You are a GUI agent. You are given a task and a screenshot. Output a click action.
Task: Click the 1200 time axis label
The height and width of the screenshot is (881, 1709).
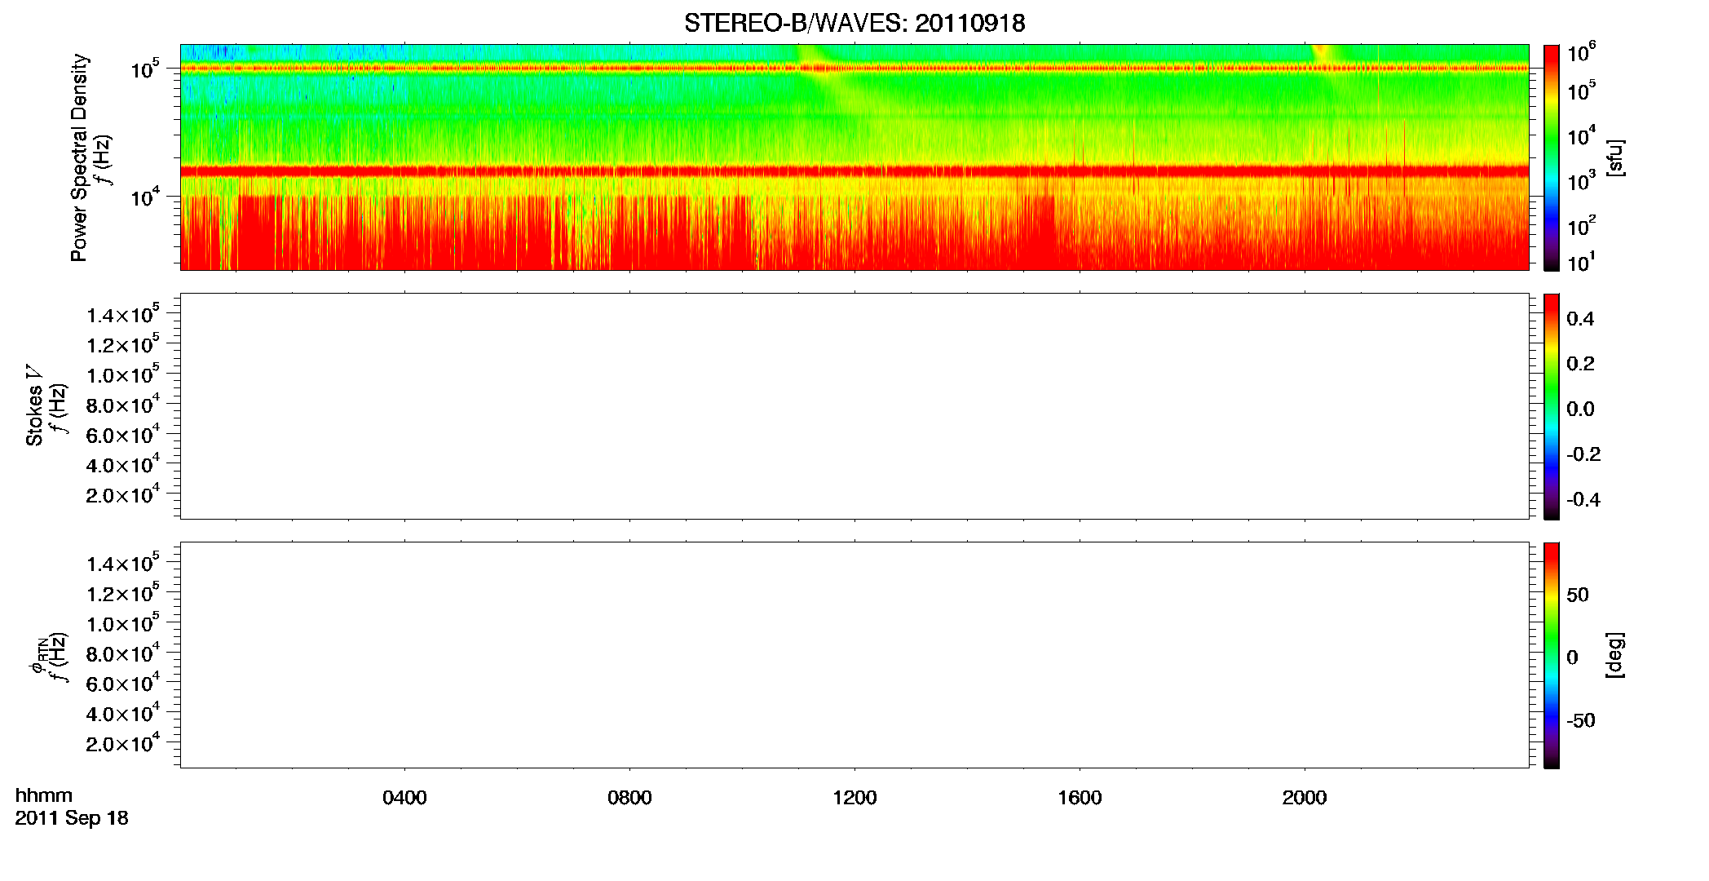854,798
